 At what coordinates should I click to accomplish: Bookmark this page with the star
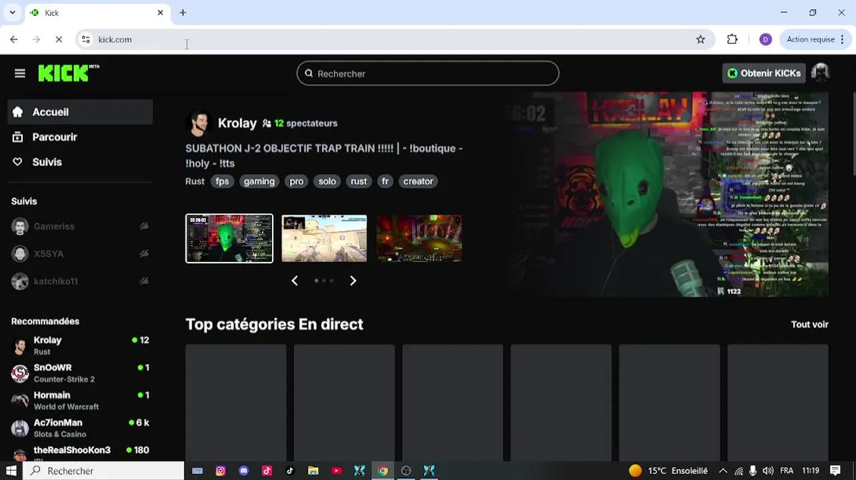701,39
